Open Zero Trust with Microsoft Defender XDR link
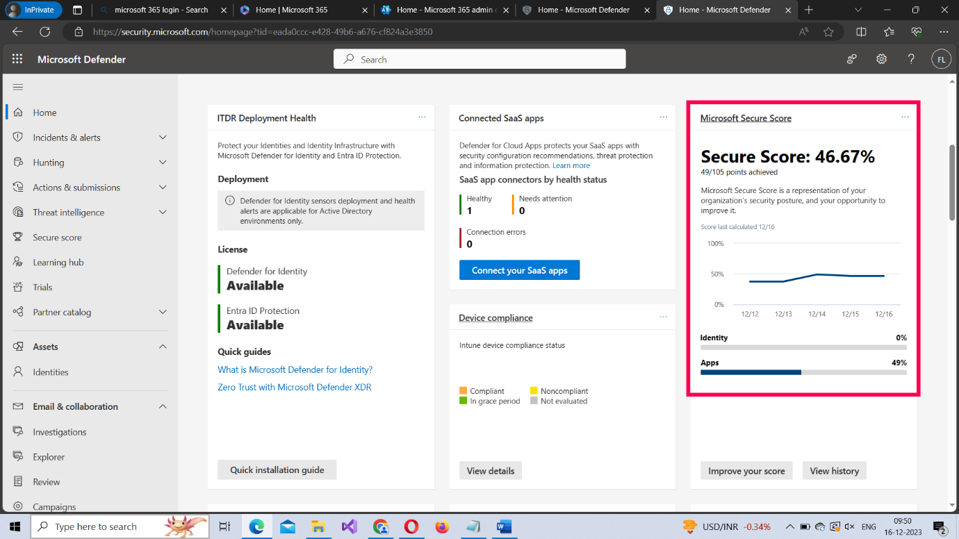 [295, 387]
